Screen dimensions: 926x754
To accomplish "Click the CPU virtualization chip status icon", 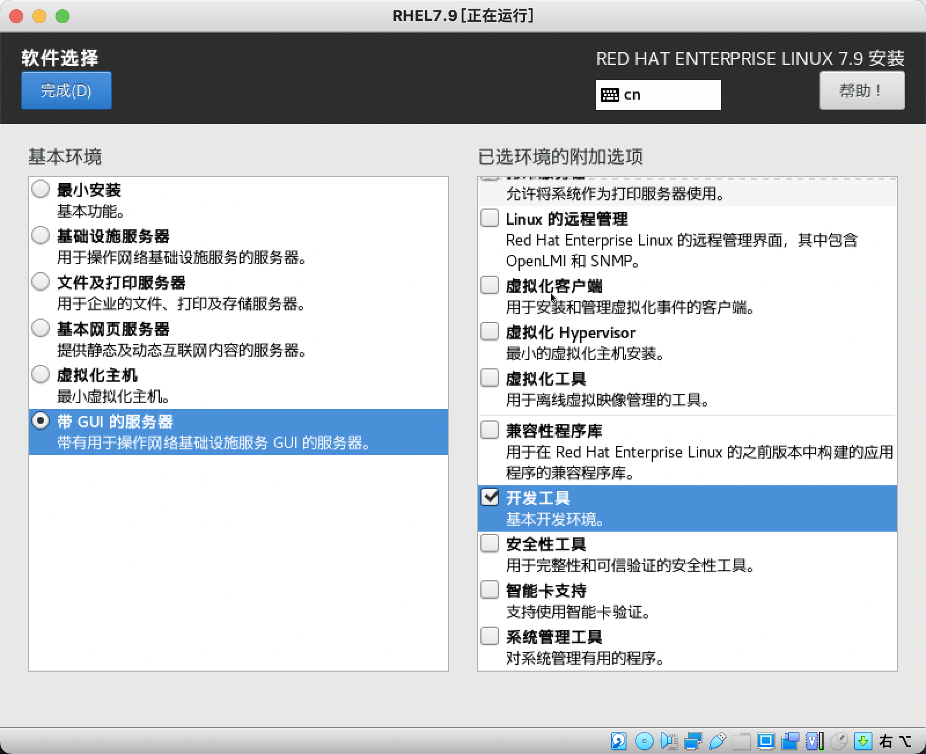I will (814, 741).
